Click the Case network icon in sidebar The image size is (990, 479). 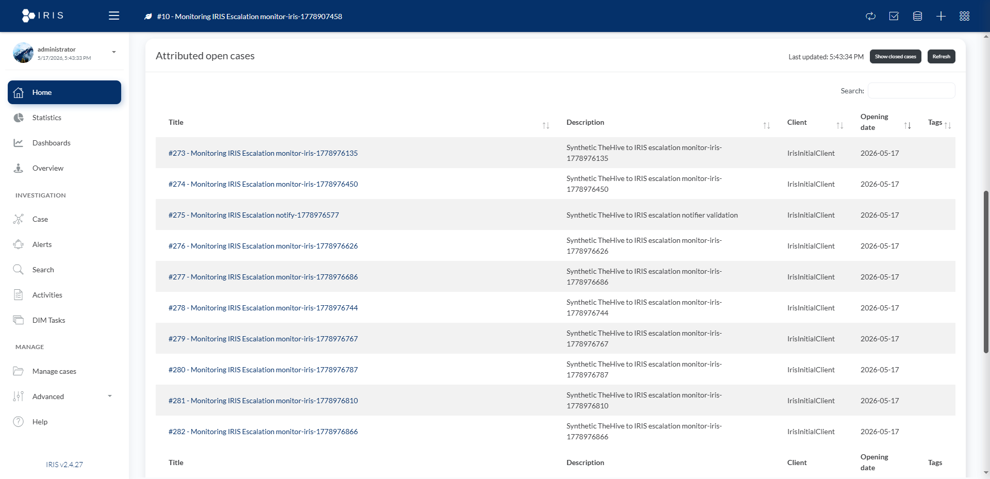[19, 219]
